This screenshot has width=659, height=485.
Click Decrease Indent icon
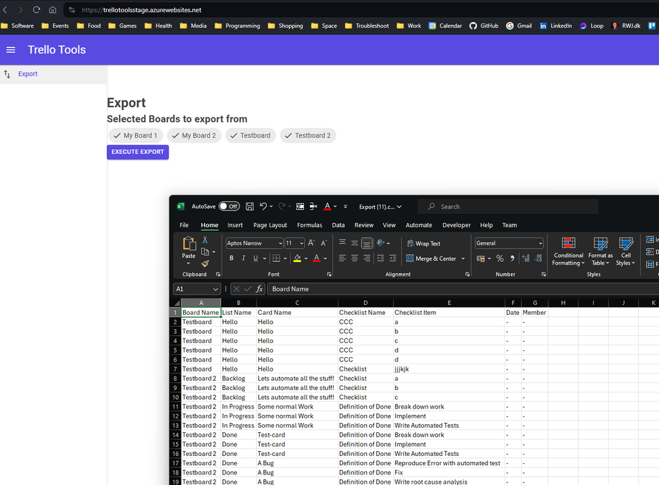click(x=381, y=258)
